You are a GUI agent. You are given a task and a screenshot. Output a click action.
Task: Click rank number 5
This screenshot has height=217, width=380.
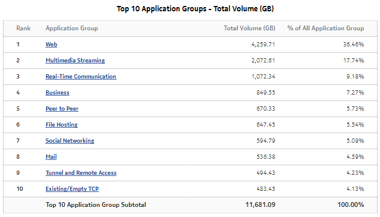click(18, 108)
